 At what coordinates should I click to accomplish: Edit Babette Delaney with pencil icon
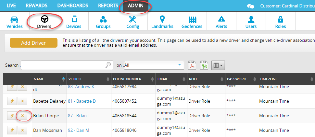click(12, 101)
